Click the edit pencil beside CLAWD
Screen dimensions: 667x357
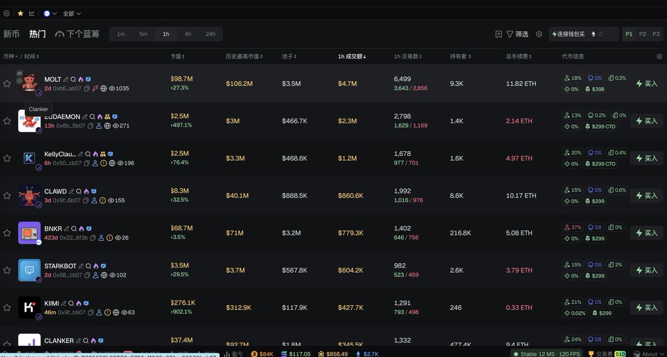click(x=71, y=191)
